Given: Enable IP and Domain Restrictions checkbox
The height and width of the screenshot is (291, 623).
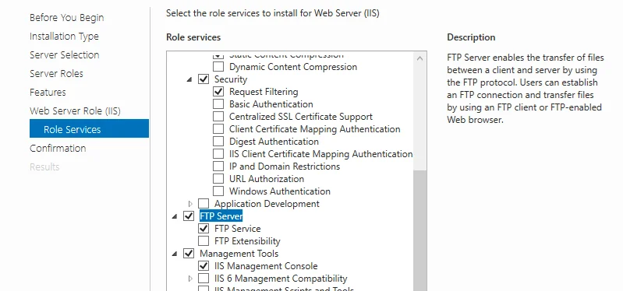Looking at the screenshot, I should point(218,166).
